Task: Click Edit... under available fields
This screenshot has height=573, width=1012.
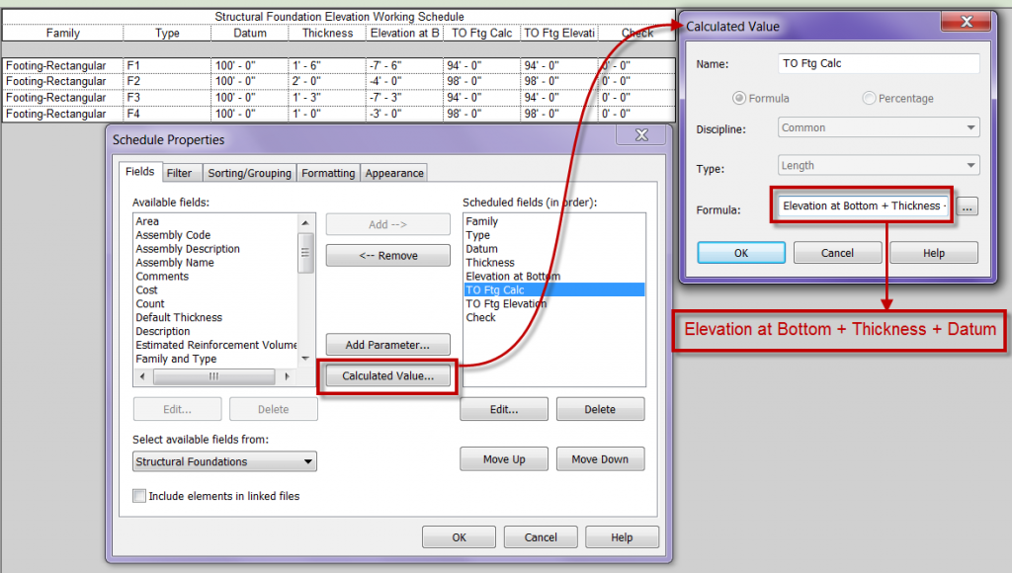Action: tap(178, 409)
